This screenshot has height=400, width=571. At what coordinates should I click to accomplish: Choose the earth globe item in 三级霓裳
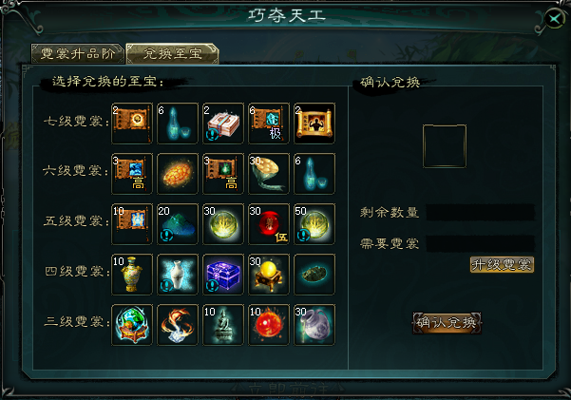tap(132, 325)
